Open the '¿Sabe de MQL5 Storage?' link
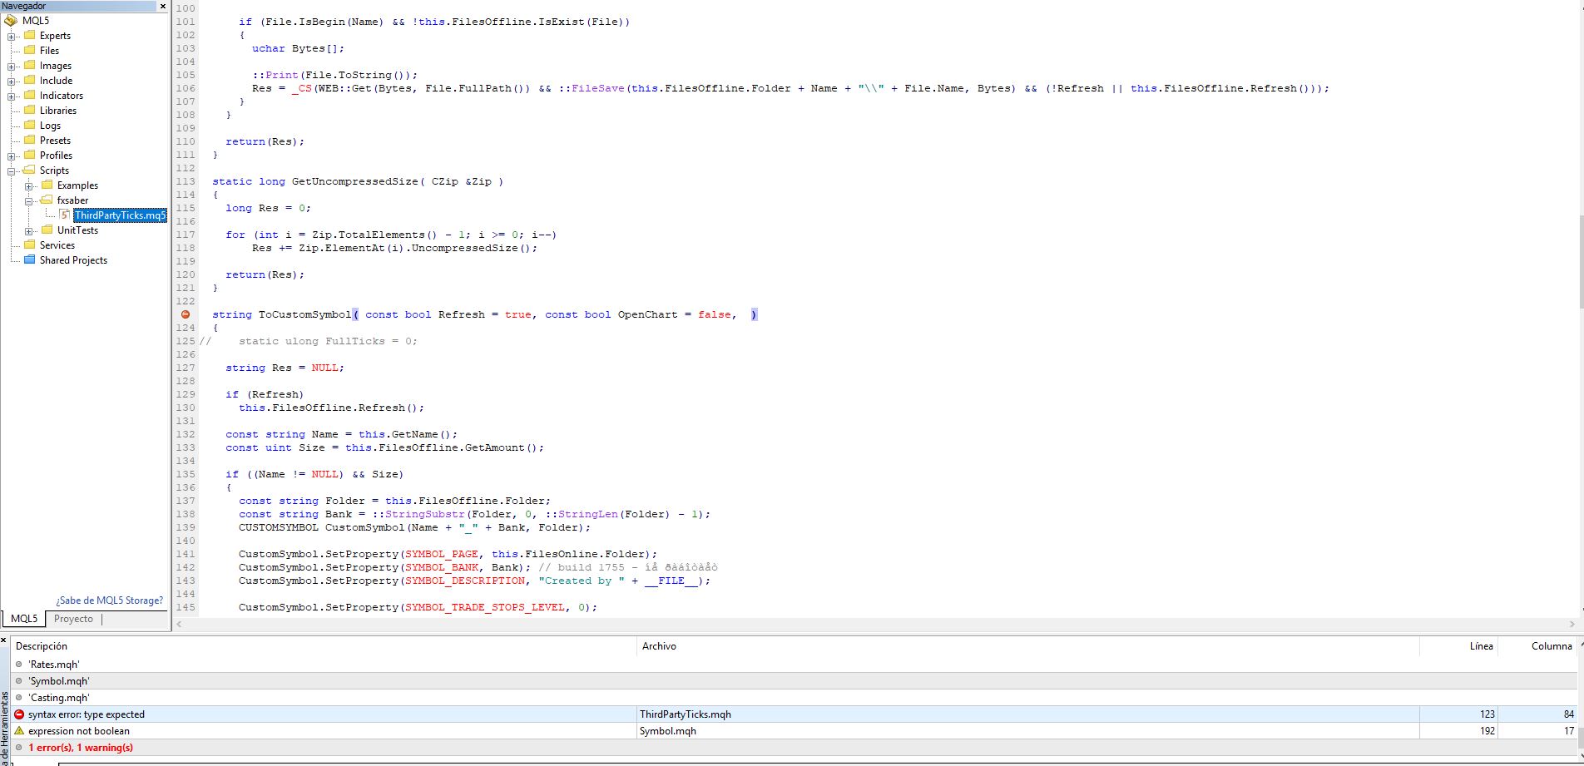Viewport: 1584px width, 766px height. click(x=109, y=600)
